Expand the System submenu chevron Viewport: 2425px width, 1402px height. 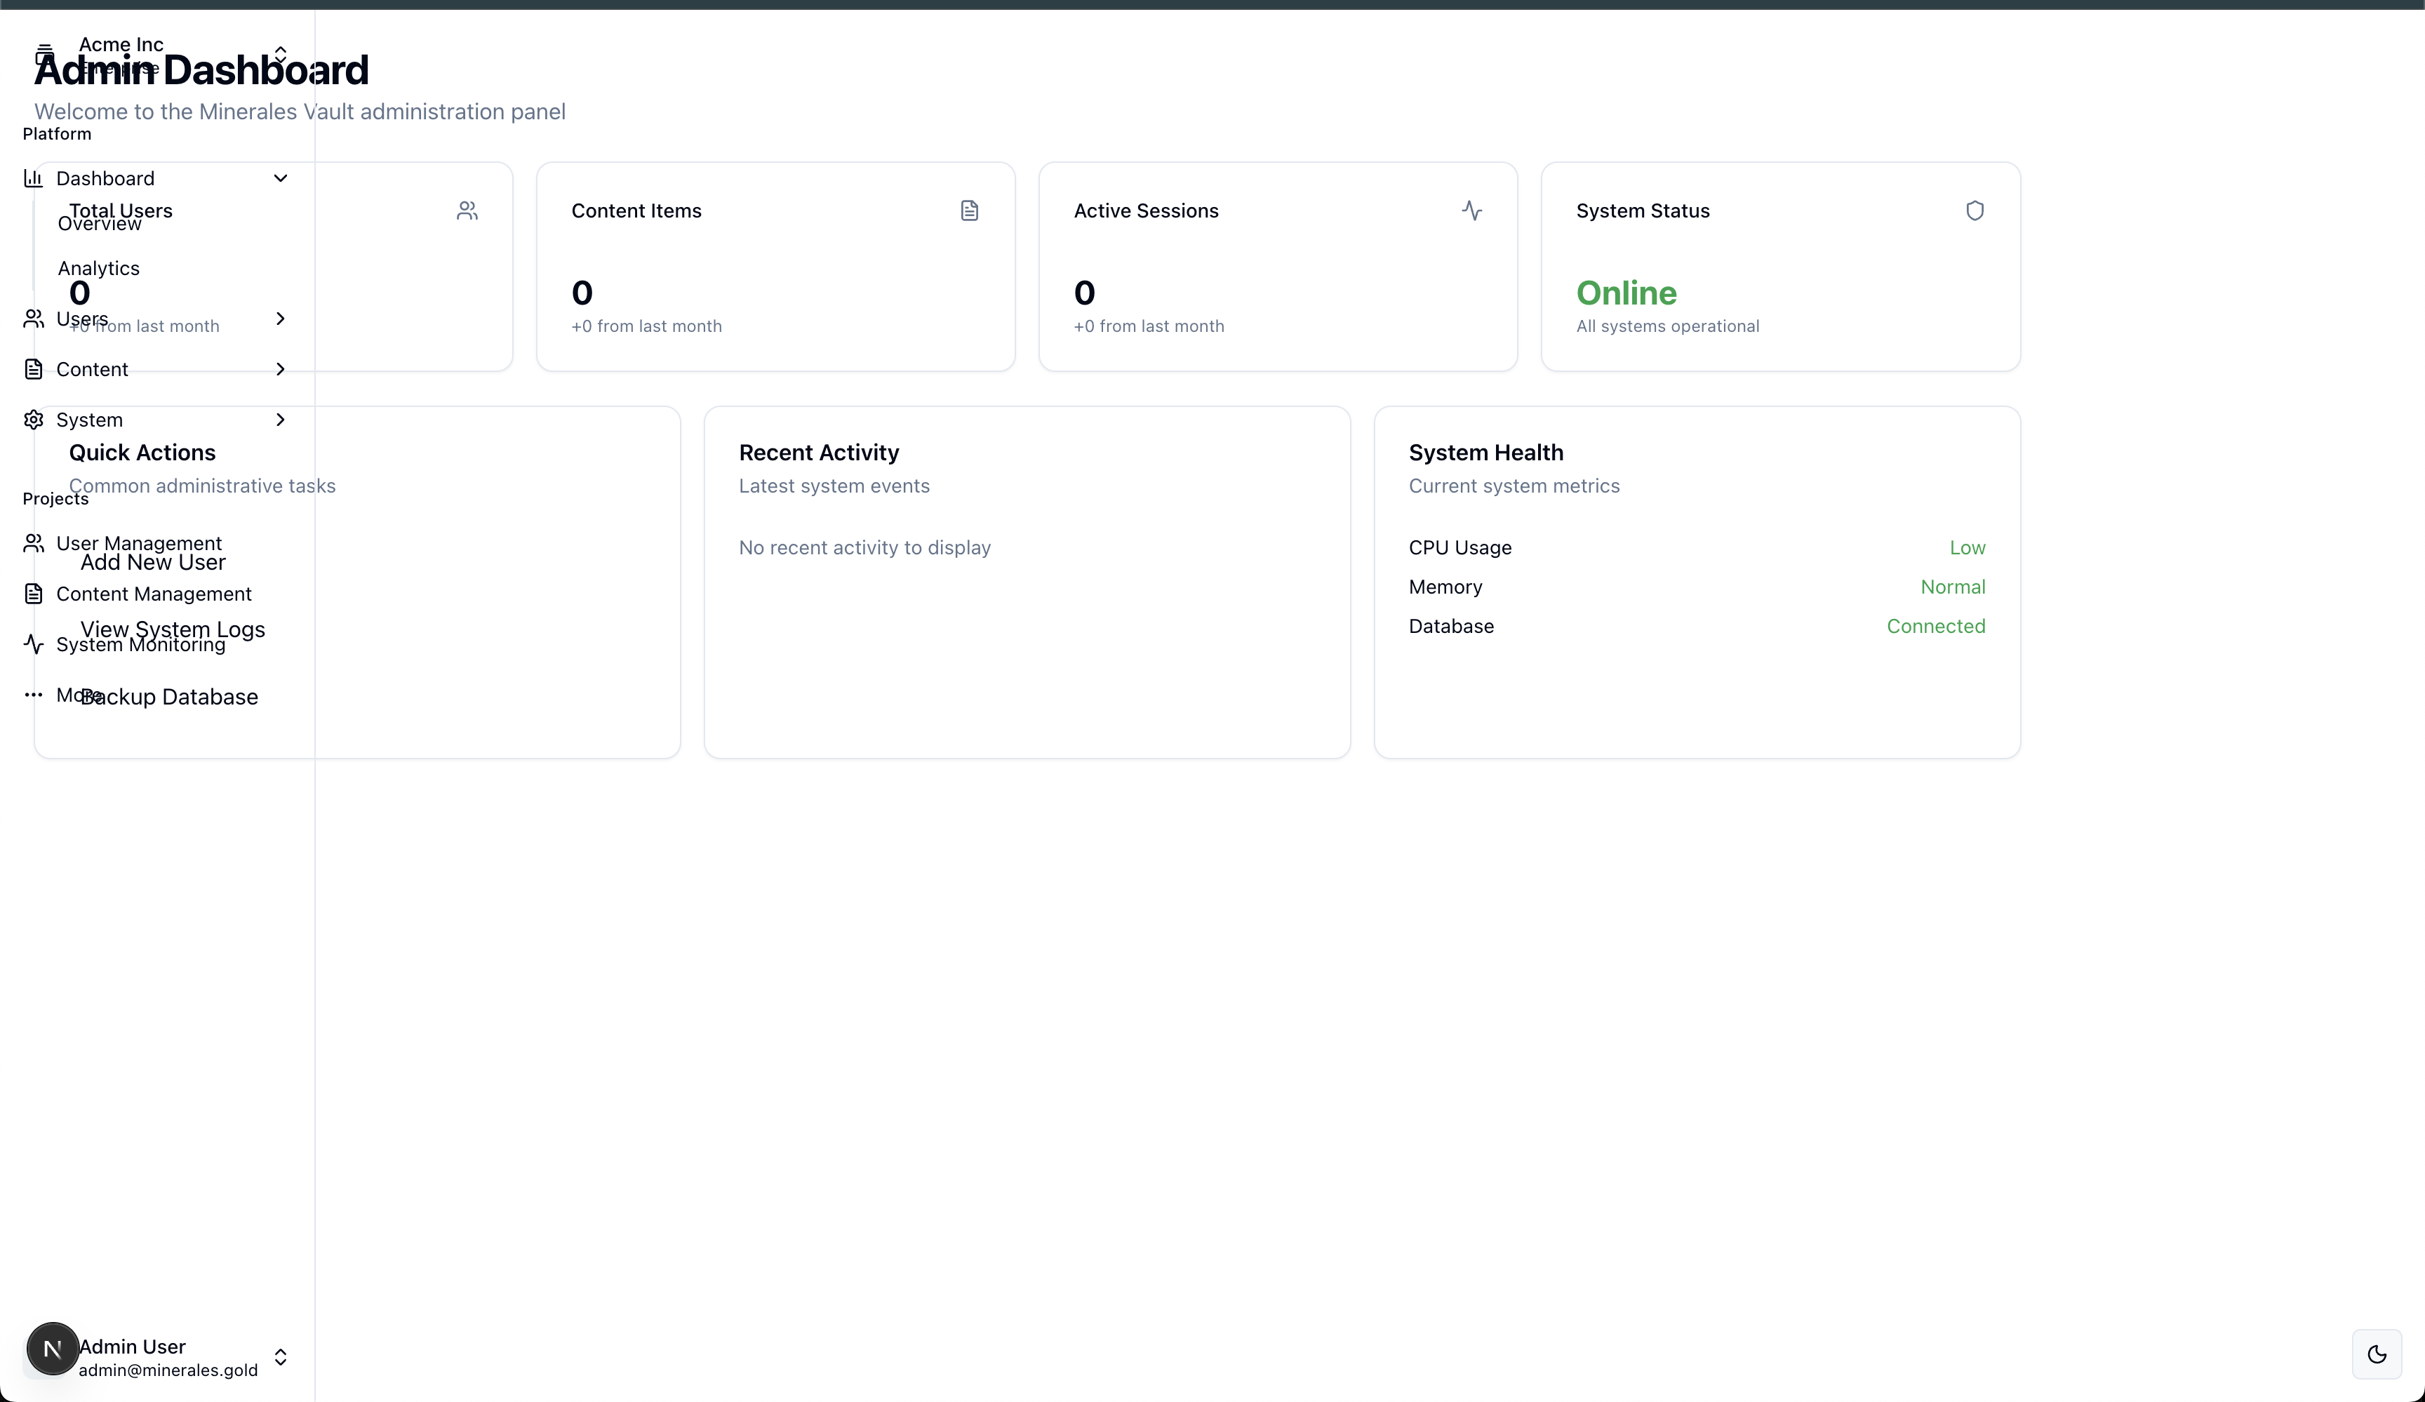point(280,420)
